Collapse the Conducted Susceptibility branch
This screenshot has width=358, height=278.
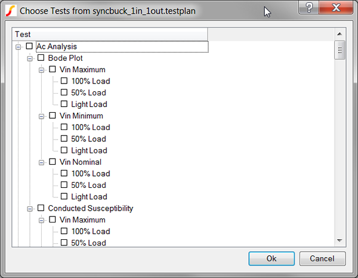pyautogui.click(x=30, y=209)
